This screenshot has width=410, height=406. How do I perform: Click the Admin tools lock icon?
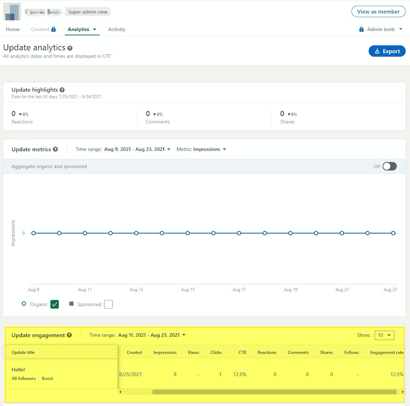pos(361,29)
